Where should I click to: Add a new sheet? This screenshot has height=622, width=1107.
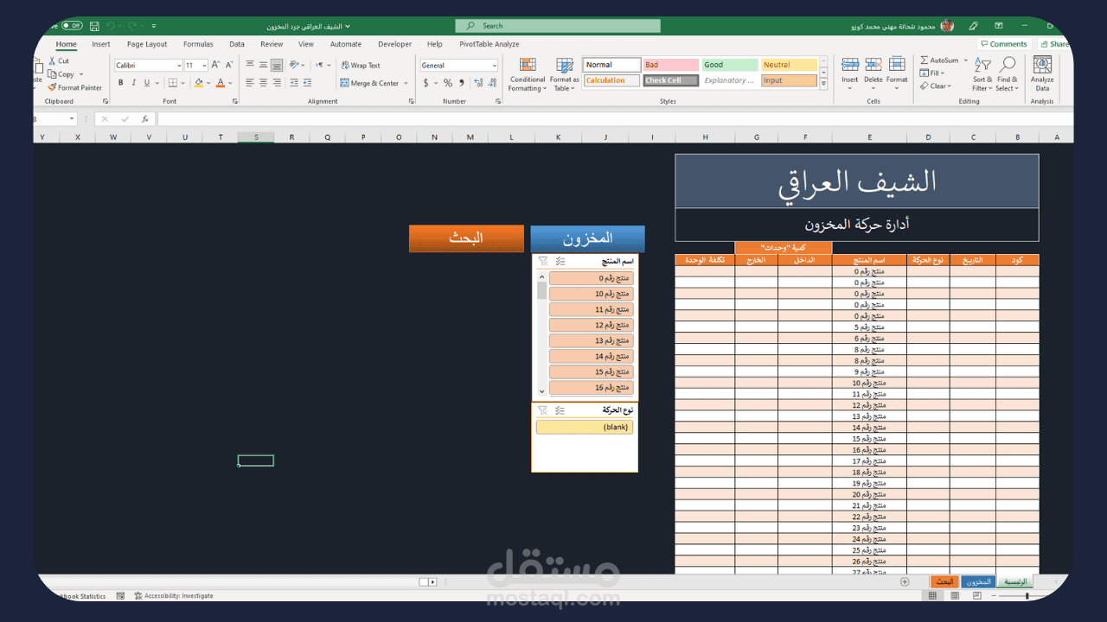coord(905,582)
